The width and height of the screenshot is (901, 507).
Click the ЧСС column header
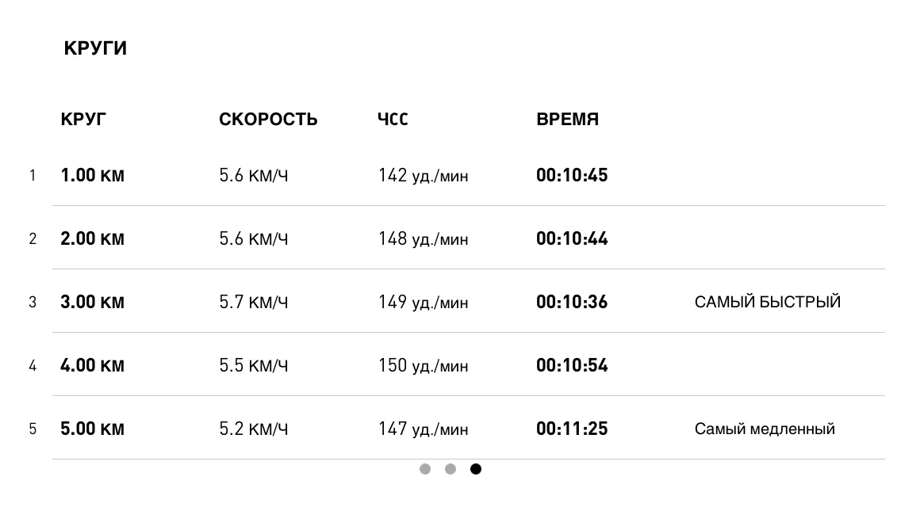393,120
